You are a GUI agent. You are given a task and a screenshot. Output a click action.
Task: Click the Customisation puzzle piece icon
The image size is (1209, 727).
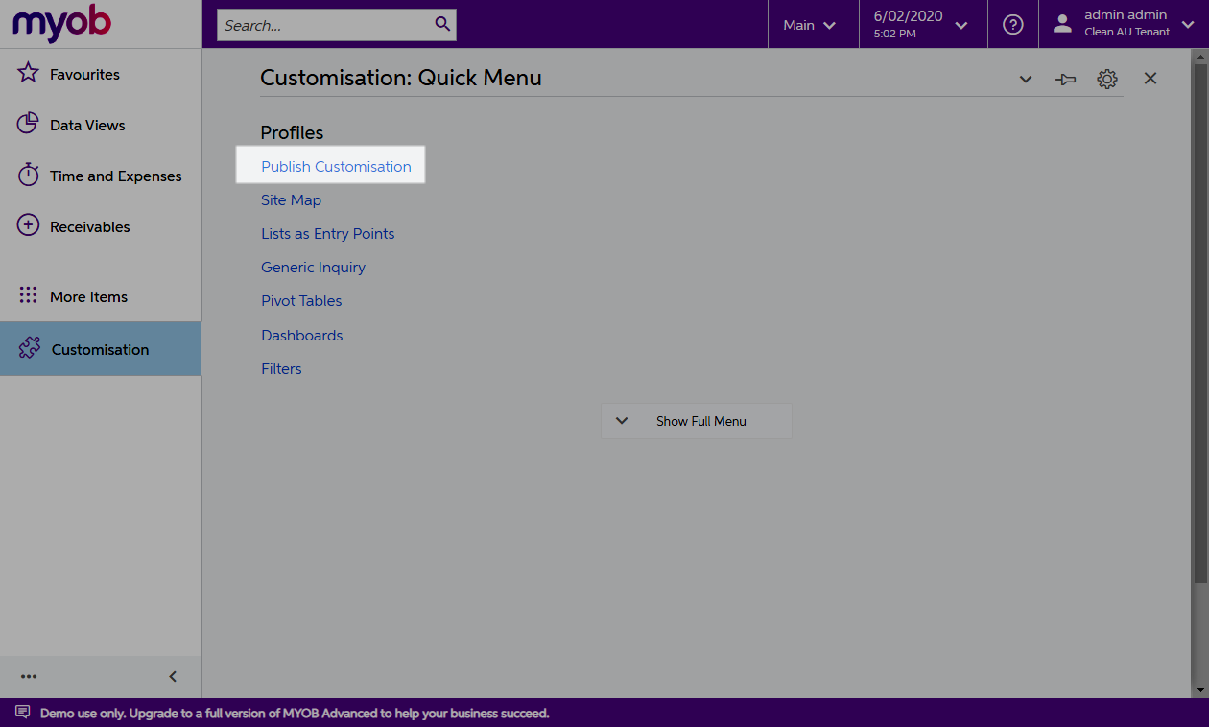(30, 348)
